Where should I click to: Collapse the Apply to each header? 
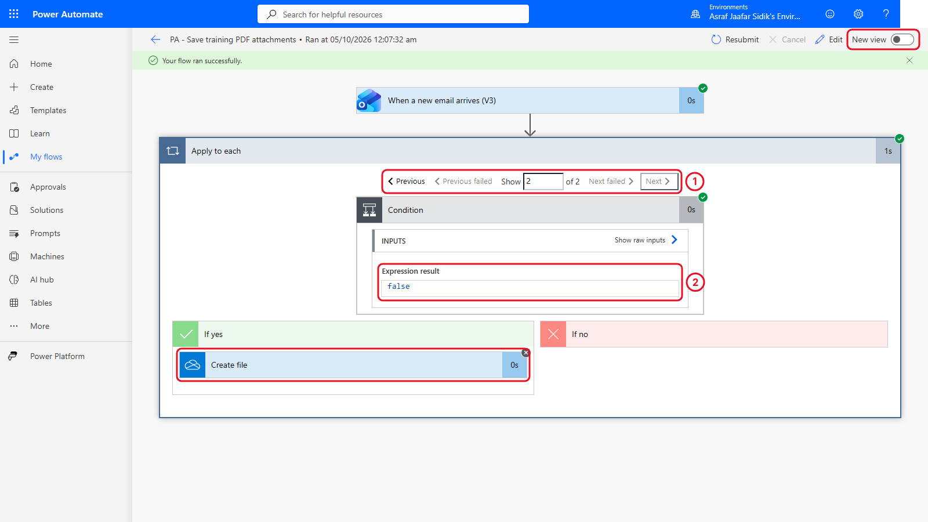[x=530, y=151]
